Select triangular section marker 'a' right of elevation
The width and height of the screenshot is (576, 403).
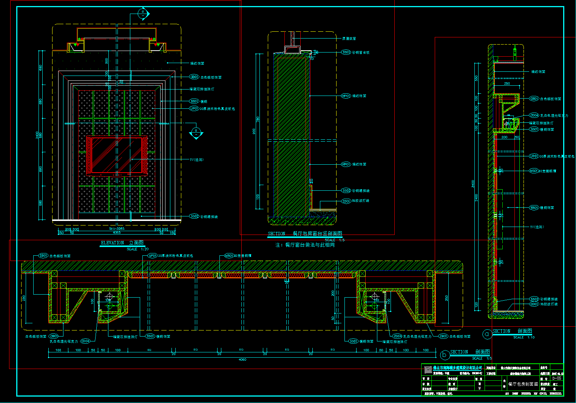tap(196, 133)
